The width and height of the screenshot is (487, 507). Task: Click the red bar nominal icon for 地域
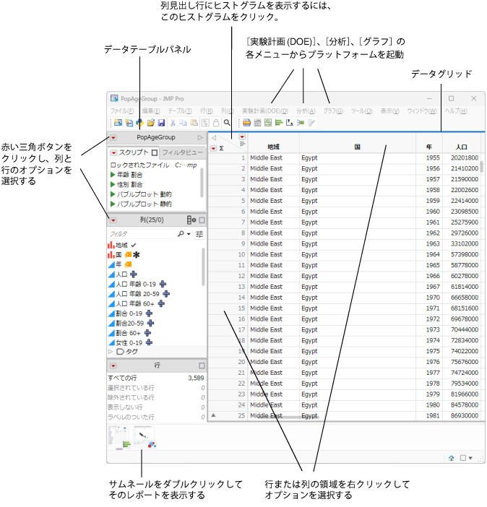[111, 246]
